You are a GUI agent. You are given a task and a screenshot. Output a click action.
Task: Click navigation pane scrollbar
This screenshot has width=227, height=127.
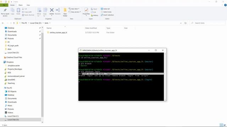click(42, 74)
